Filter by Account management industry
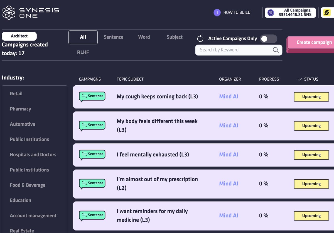The width and height of the screenshot is (334, 233). (x=33, y=216)
